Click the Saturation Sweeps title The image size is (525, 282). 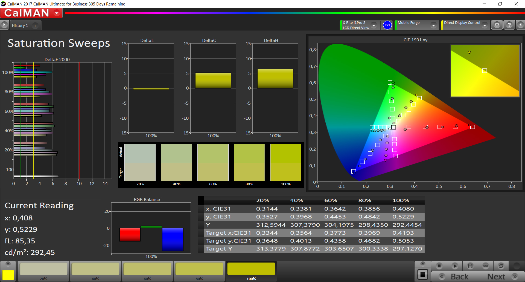pos(59,43)
